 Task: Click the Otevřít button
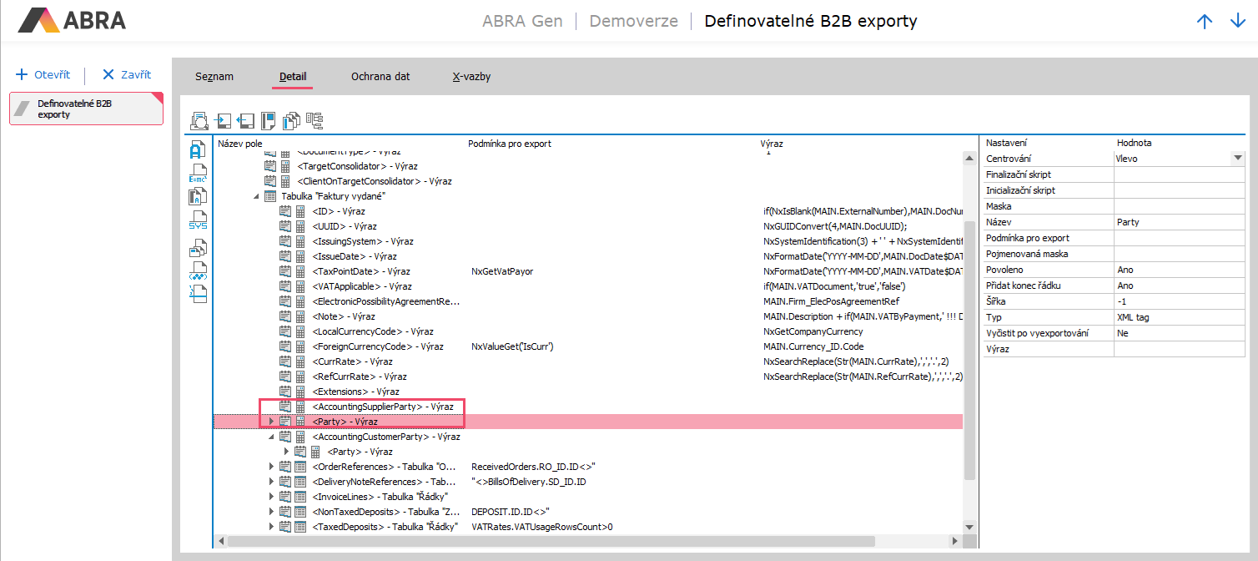43,74
